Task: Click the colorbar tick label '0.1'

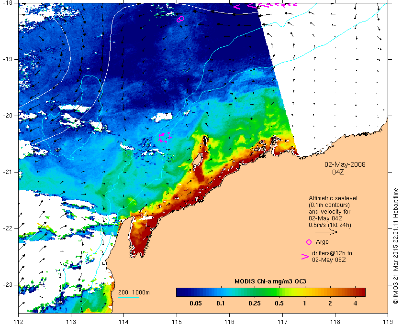Action: (x=221, y=303)
